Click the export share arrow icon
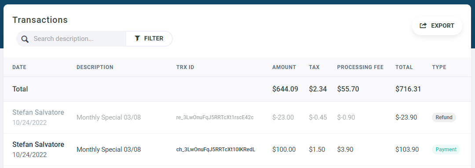Viewport: 475px width, 168px height. pyautogui.click(x=423, y=26)
